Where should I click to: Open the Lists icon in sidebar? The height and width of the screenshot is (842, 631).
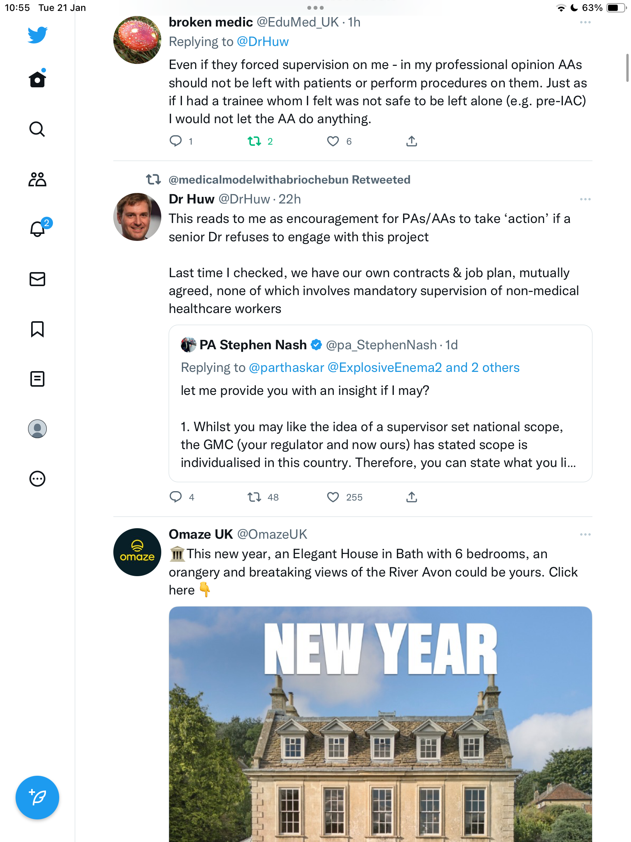(37, 379)
